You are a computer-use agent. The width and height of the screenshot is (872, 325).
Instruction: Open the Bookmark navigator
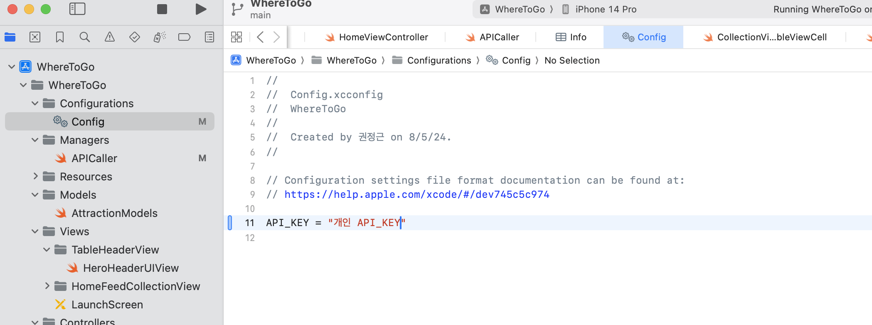(60, 37)
